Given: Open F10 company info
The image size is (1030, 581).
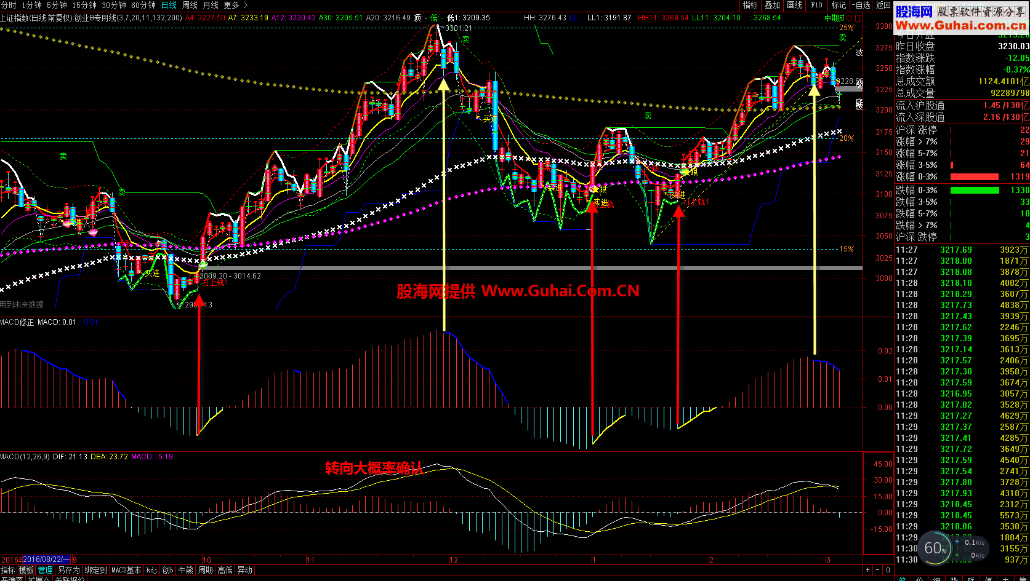Looking at the screenshot, I should click(816, 5).
